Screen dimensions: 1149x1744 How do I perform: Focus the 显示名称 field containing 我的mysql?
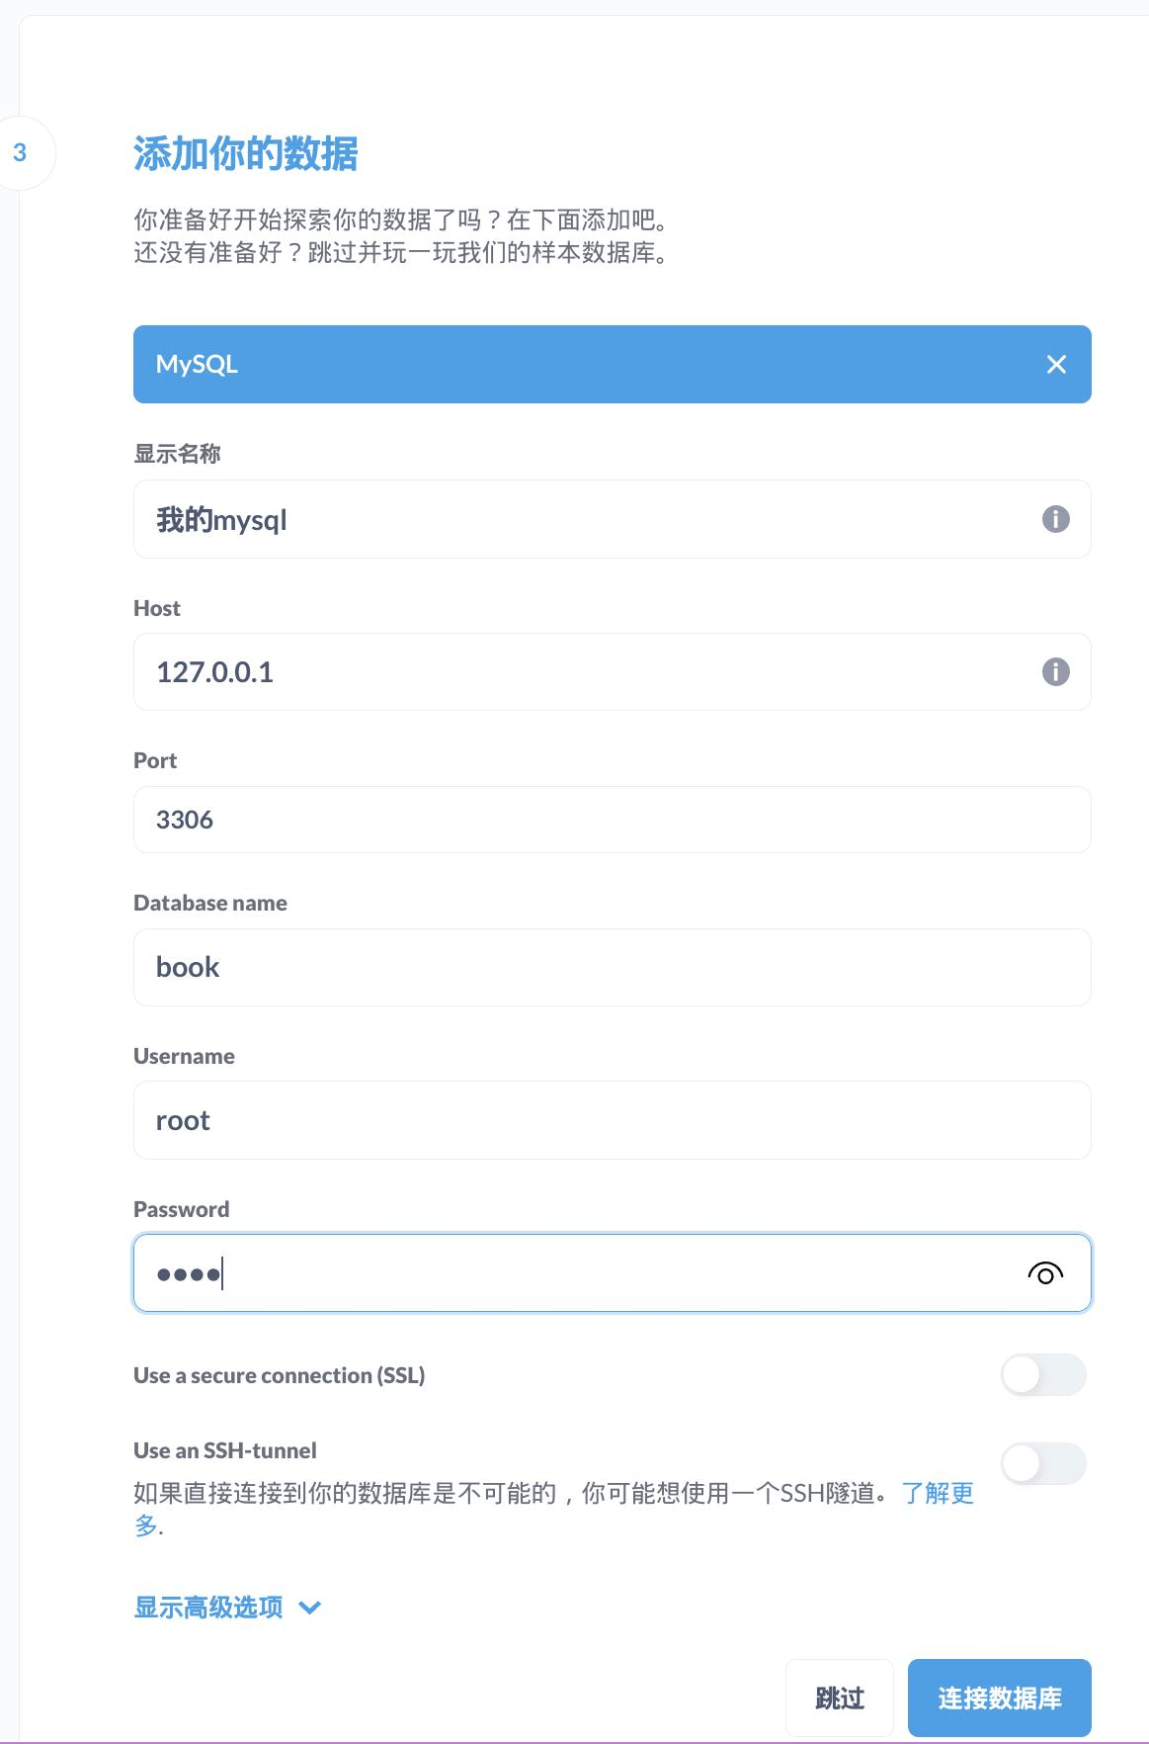click(x=613, y=519)
